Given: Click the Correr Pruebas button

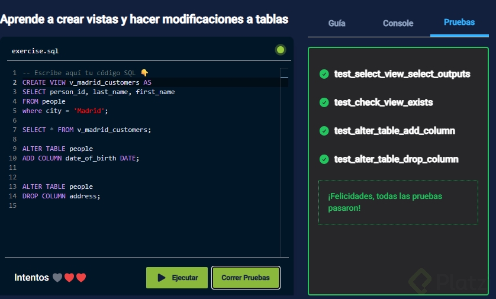Looking at the screenshot, I should [246, 278].
